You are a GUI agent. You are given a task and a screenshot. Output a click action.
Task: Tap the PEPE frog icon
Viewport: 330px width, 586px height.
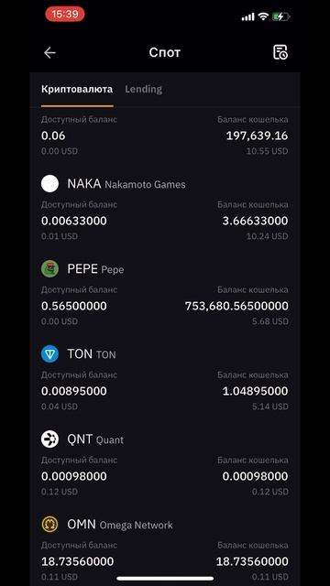click(x=49, y=269)
